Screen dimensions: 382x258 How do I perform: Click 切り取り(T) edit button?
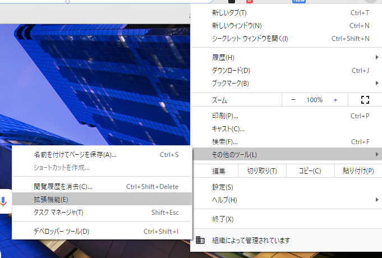pos(262,171)
